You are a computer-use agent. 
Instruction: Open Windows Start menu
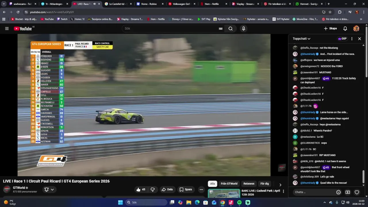pyautogui.click(x=120, y=202)
